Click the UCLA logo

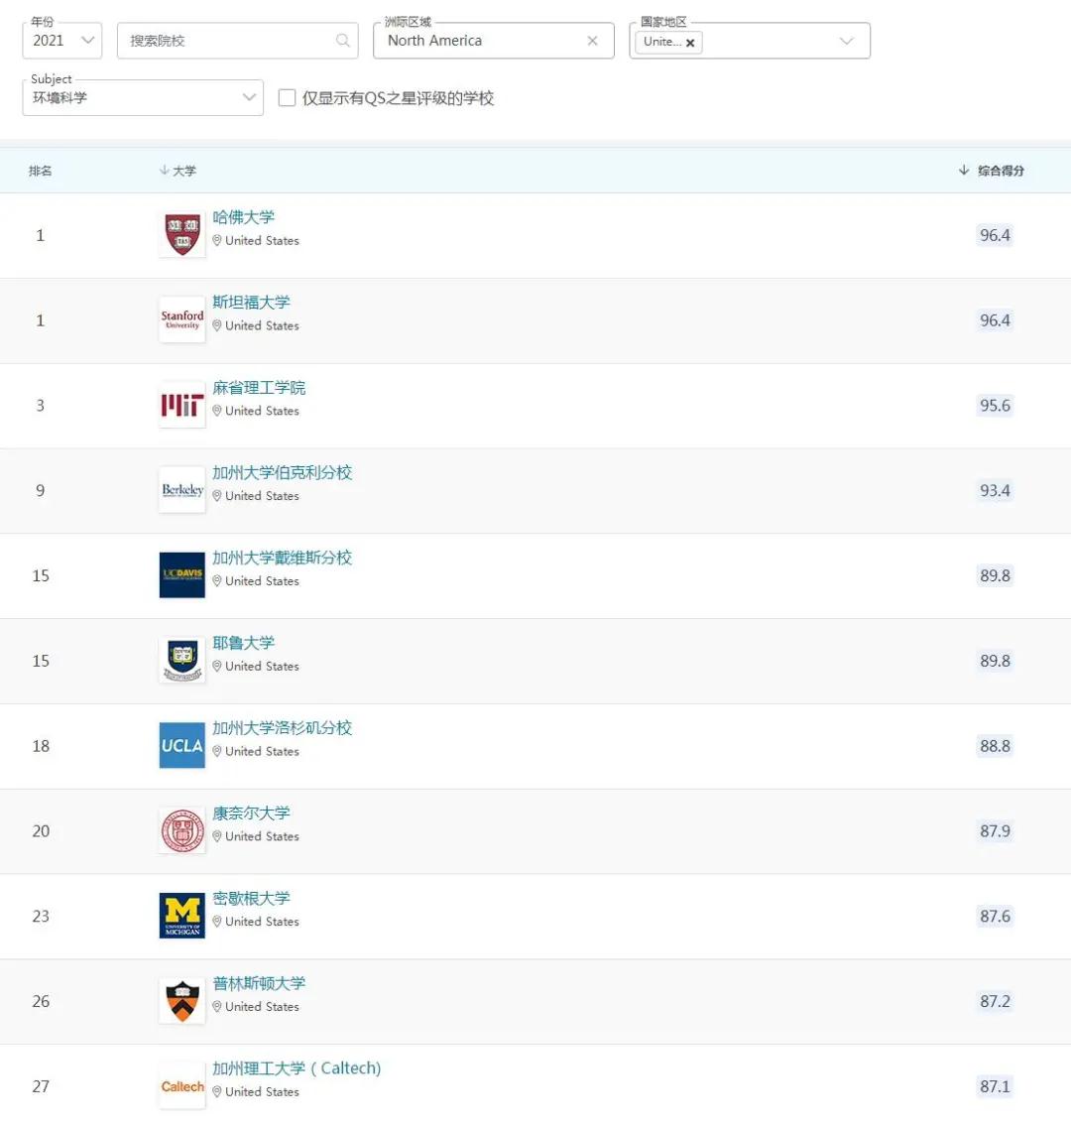[x=182, y=745]
